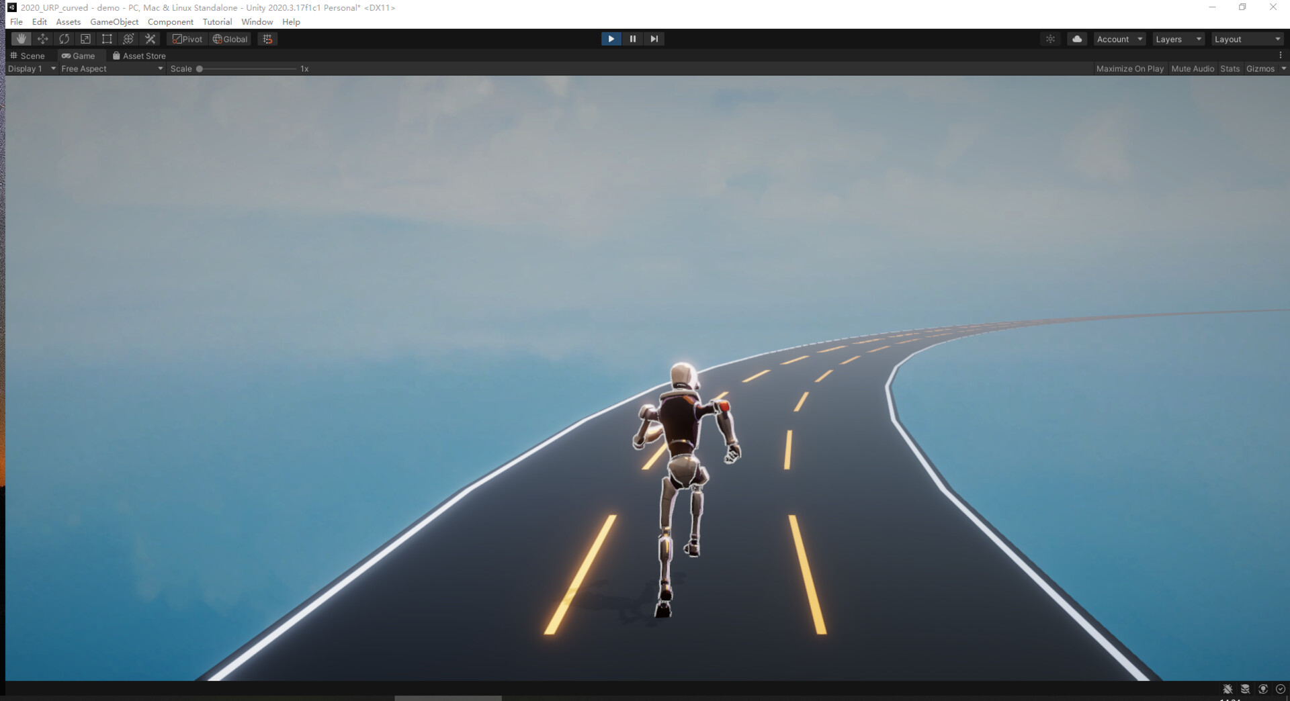This screenshot has width=1290, height=701.
Task: Open the Custom Editor Tools icon
Action: click(x=150, y=39)
